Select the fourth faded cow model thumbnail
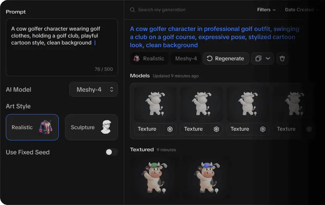This screenshot has width=325, height=205. coord(294,104)
